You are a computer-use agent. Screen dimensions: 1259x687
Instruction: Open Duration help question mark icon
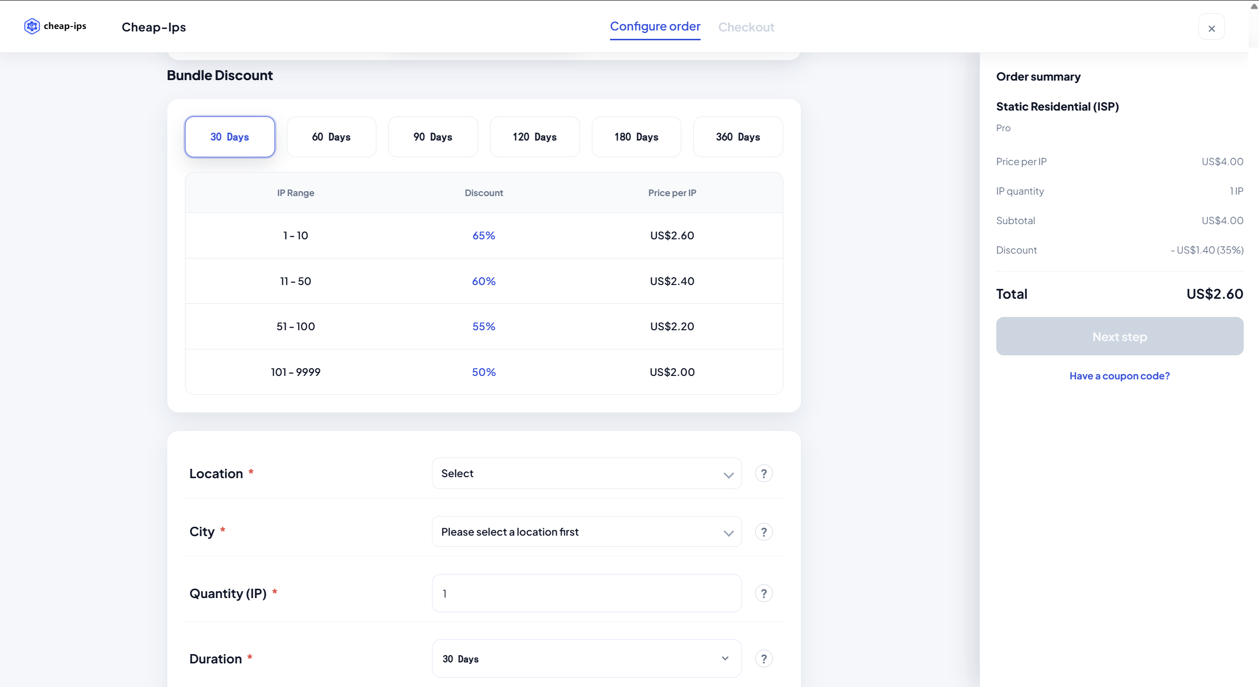click(x=764, y=659)
